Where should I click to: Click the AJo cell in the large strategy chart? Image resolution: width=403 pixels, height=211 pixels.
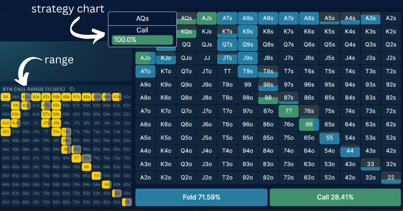coord(145,58)
